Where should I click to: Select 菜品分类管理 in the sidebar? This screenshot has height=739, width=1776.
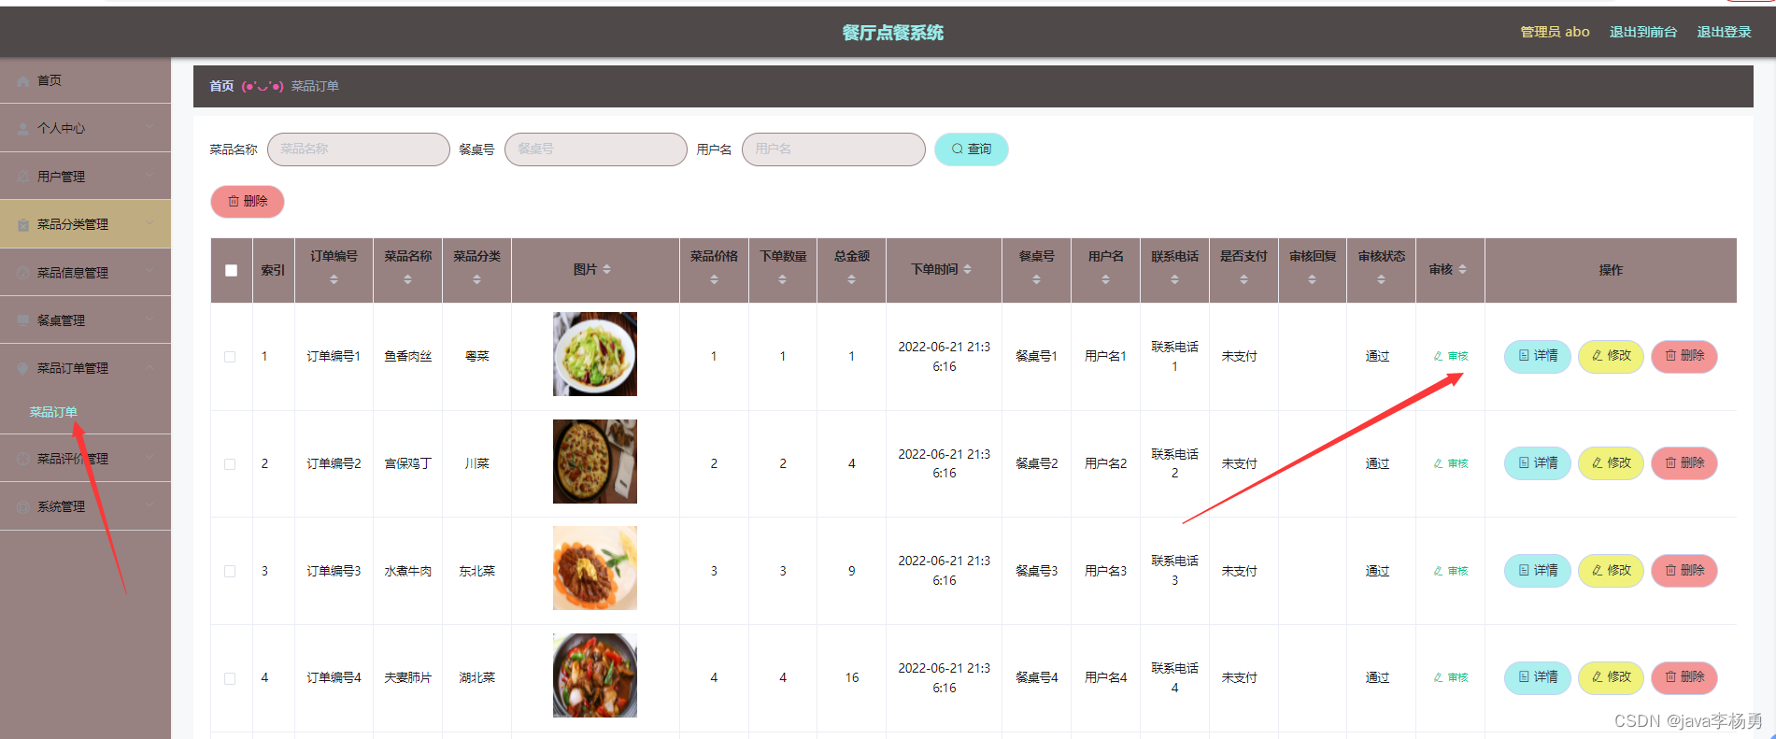click(85, 224)
